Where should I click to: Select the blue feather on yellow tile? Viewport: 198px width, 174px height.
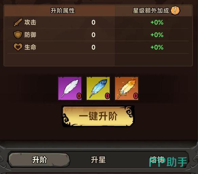(x=98, y=88)
